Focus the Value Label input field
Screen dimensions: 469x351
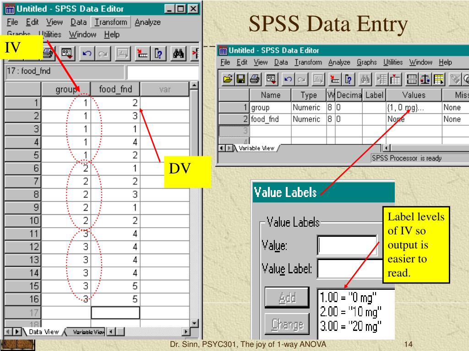pyautogui.click(x=350, y=269)
